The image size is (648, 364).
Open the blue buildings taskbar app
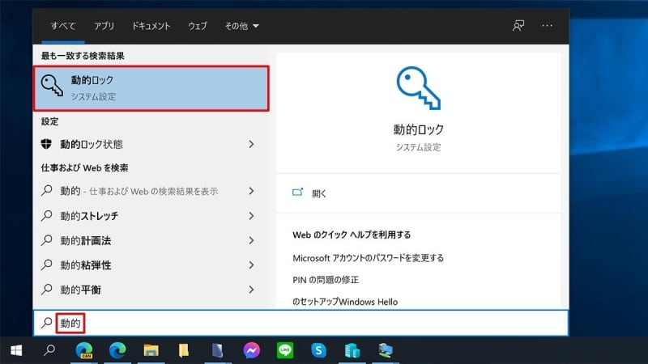pos(352,351)
